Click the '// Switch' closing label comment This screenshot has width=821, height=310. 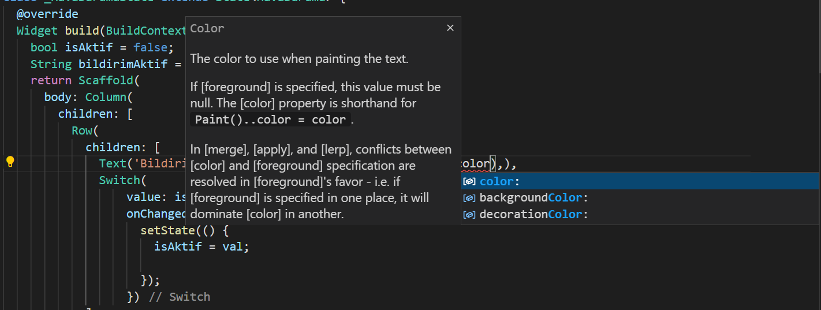coord(180,297)
